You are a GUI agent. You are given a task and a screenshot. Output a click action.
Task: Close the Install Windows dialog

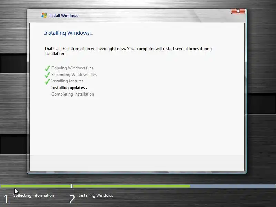coord(238,11)
